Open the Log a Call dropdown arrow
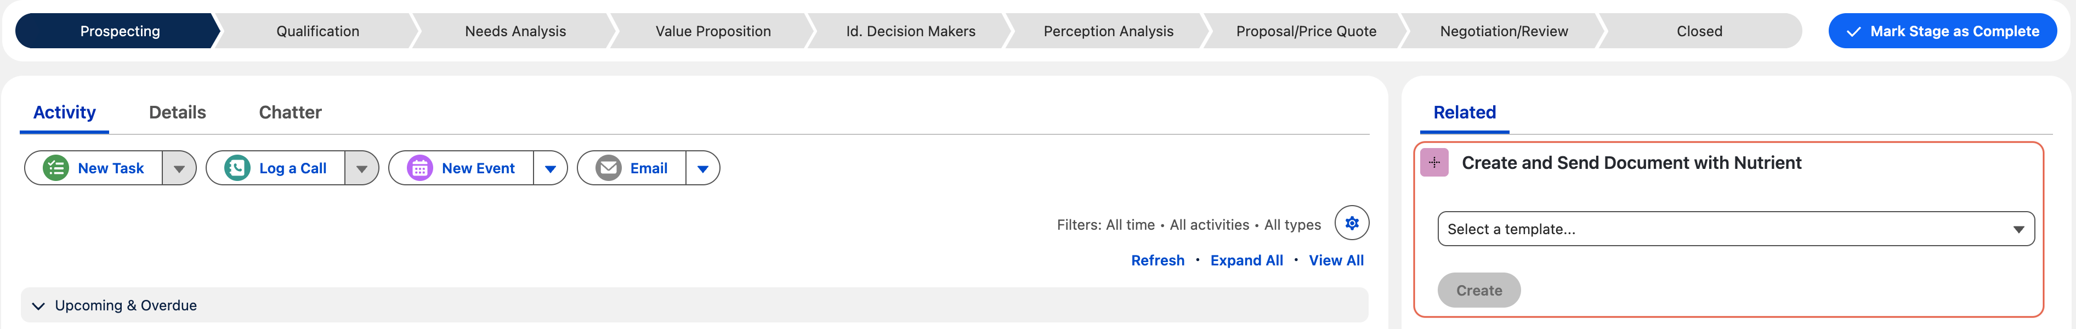This screenshot has height=329, width=2076. tap(362, 168)
